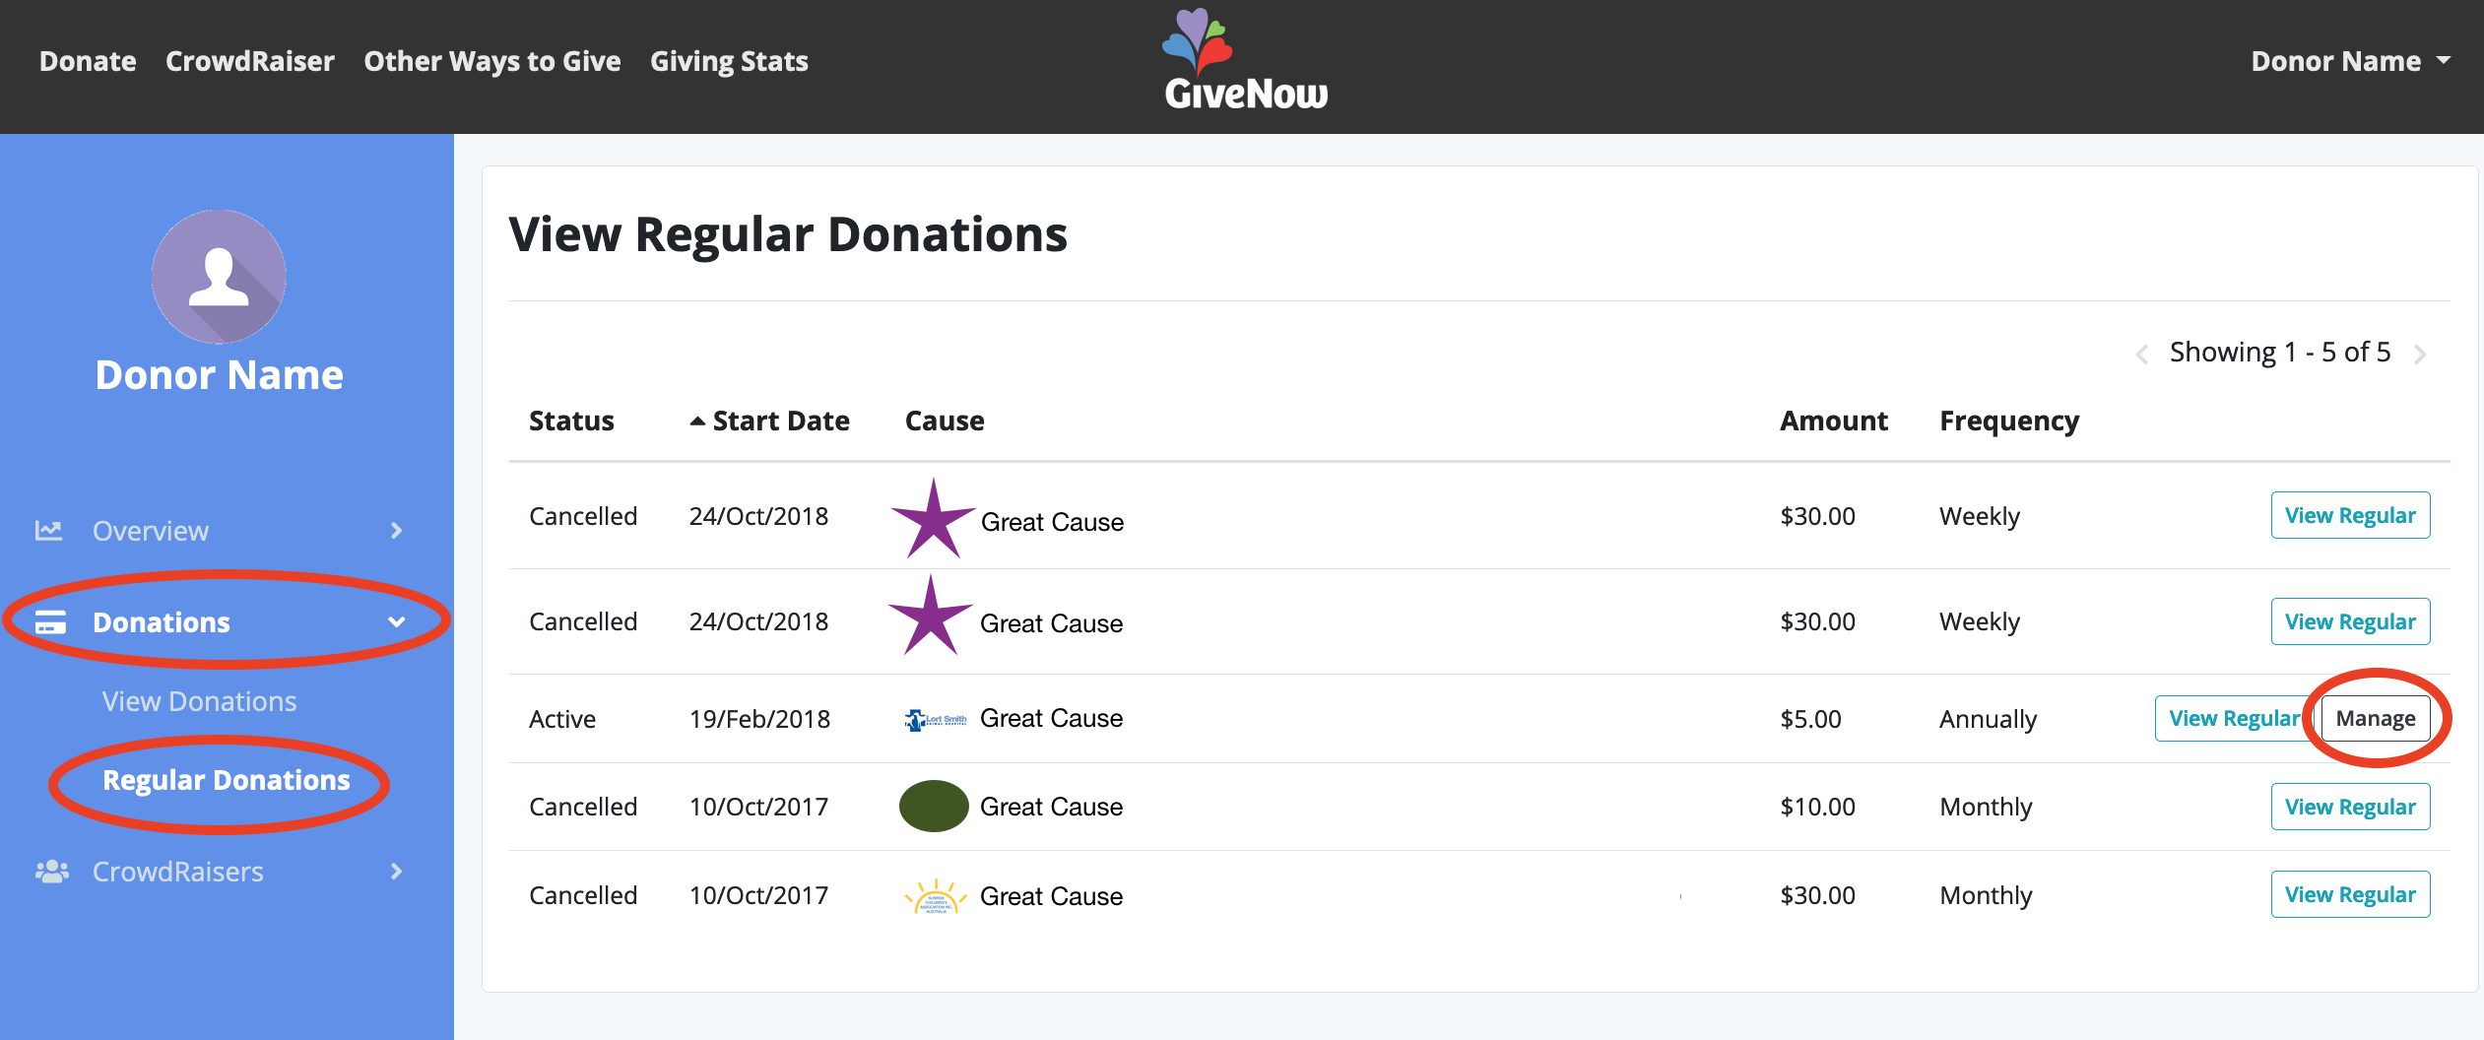Image resolution: width=2484 pixels, height=1040 pixels.
Task: Click Manage for the active donation
Action: (x=2376, y=719)
